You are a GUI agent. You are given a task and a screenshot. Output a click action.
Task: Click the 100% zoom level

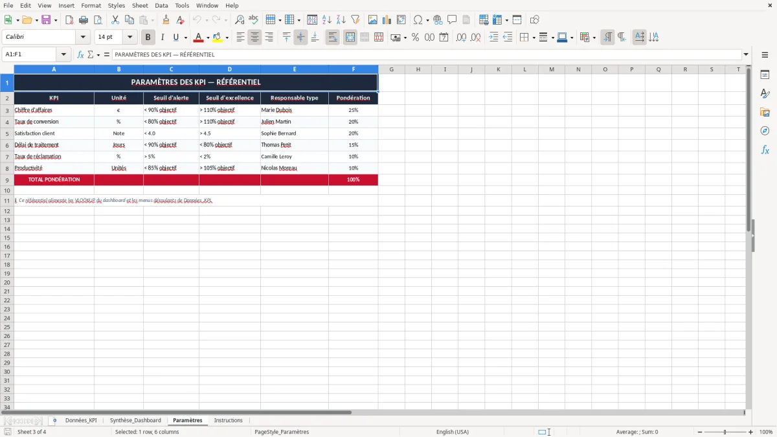coord(766,432)
